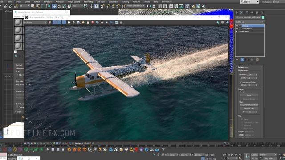The width and height of the screenshot is (285, 160).
Task: Open the selection filter All dropdown
Action: click(x=25, y=6)
